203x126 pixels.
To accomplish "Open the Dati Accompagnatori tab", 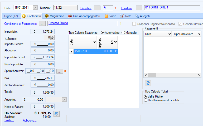I will (84, 16).
